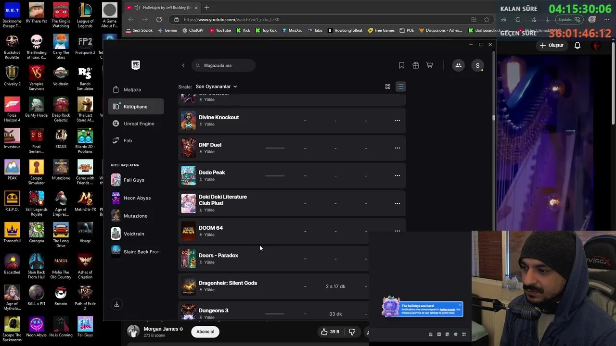Open the Morgan James channel name
The width and height of the screenshot is (616, 346).
click(x=161, y=329)
